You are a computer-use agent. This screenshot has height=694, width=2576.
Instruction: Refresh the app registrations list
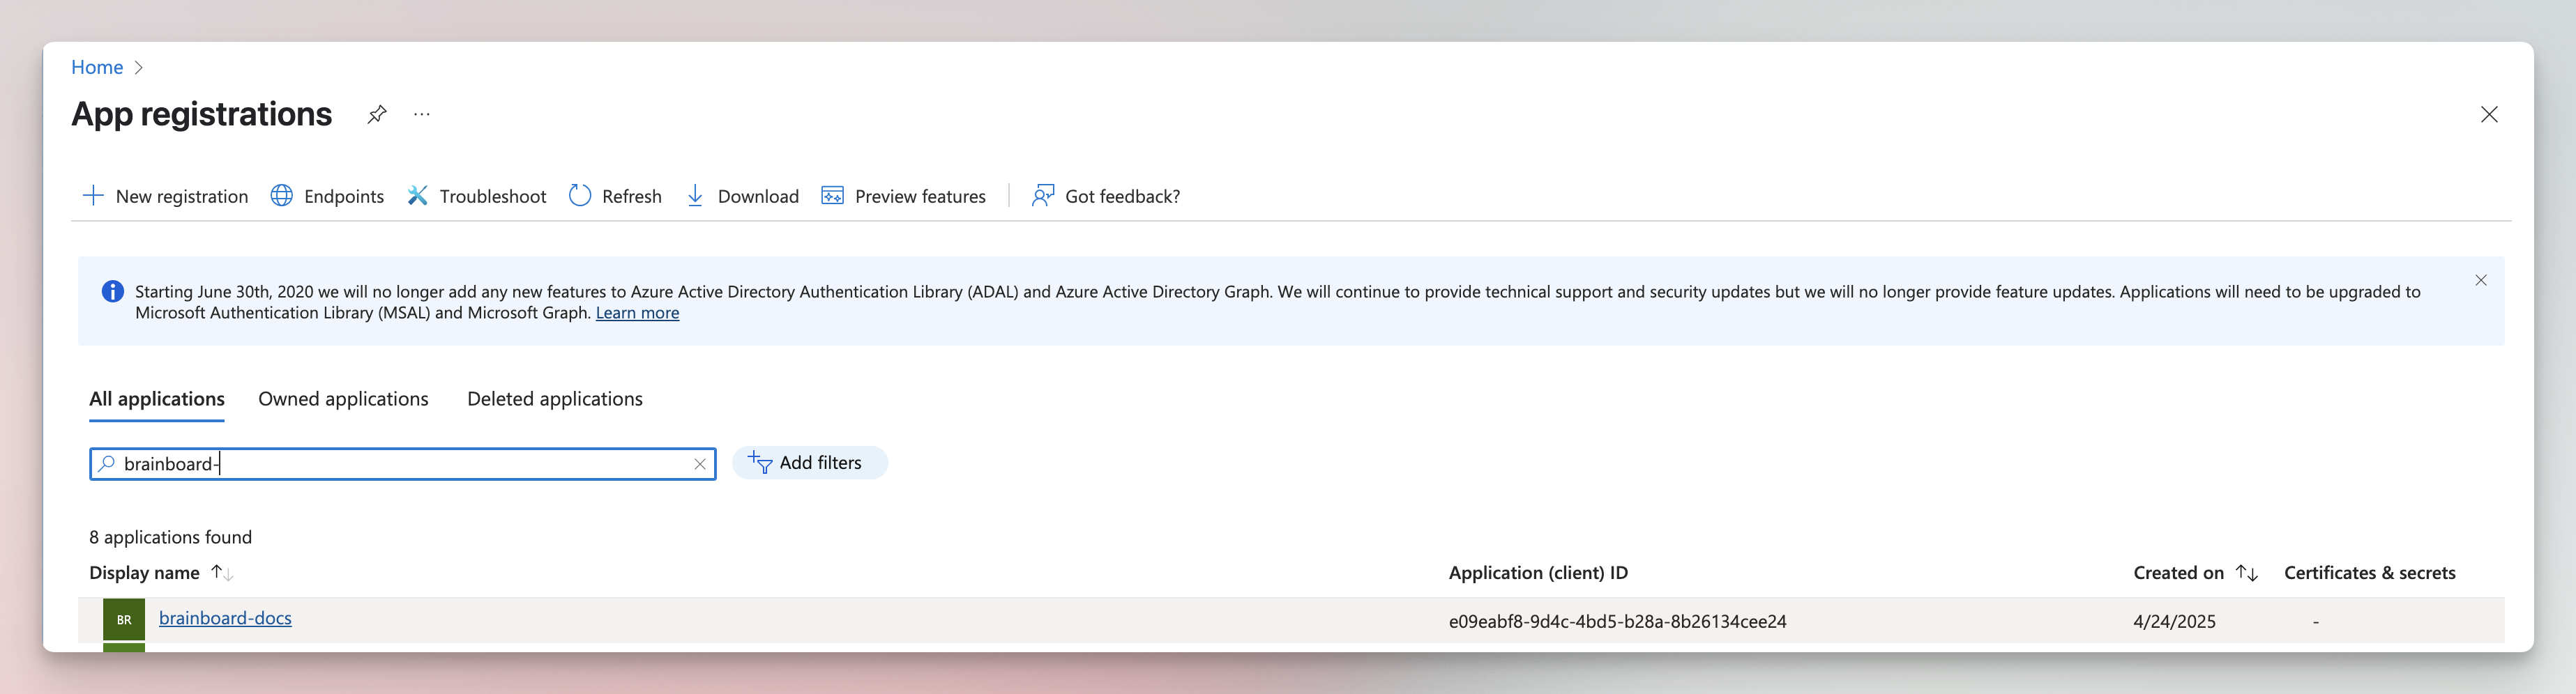coord(615,196)
